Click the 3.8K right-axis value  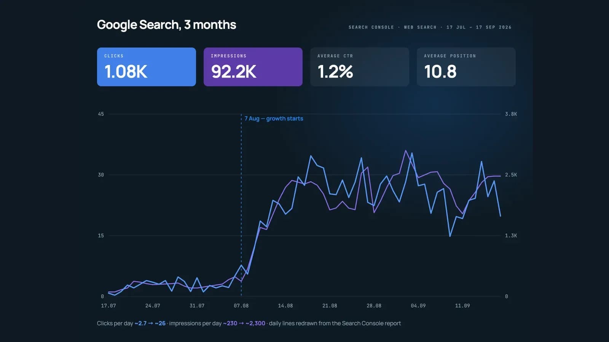click(x=511, y=114)
